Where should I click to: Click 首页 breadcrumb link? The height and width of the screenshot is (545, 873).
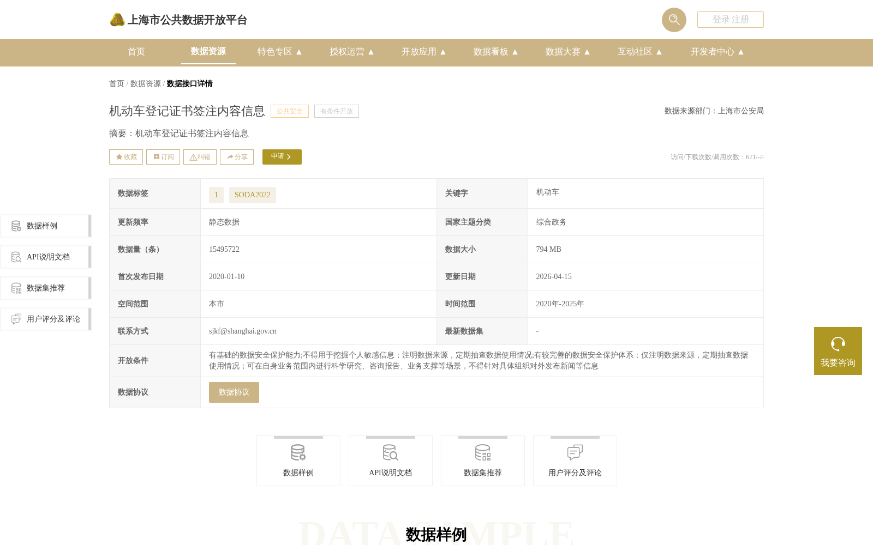pos(117,83)
